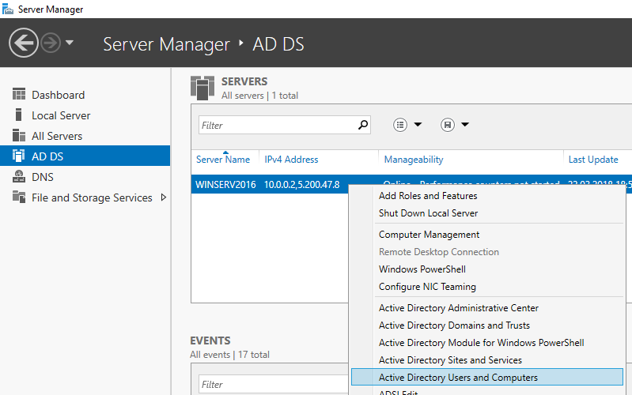
Task: Click the events Filter input field
Action: pos(273,385)
